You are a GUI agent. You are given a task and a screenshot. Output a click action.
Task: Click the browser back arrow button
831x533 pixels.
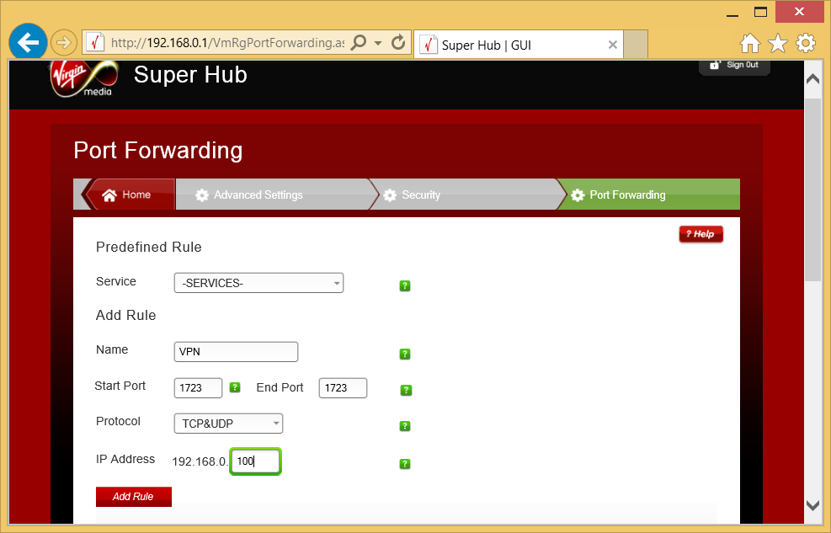click(x=28, y=42)
